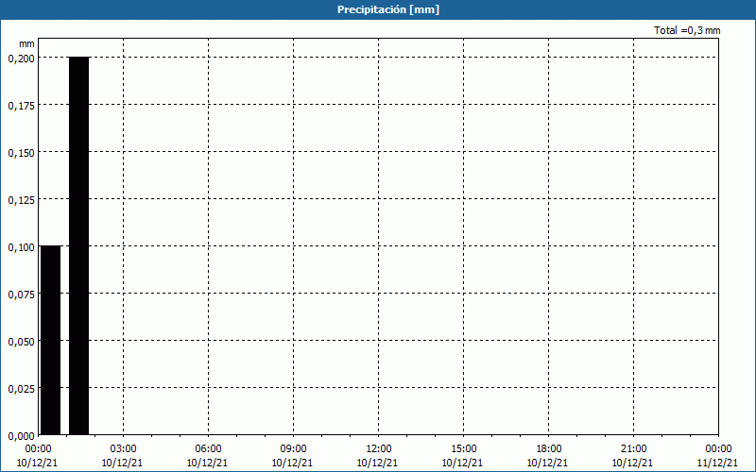Select the 0,025 y-axis label
The image size is (756, 472).
click(21, 388)
